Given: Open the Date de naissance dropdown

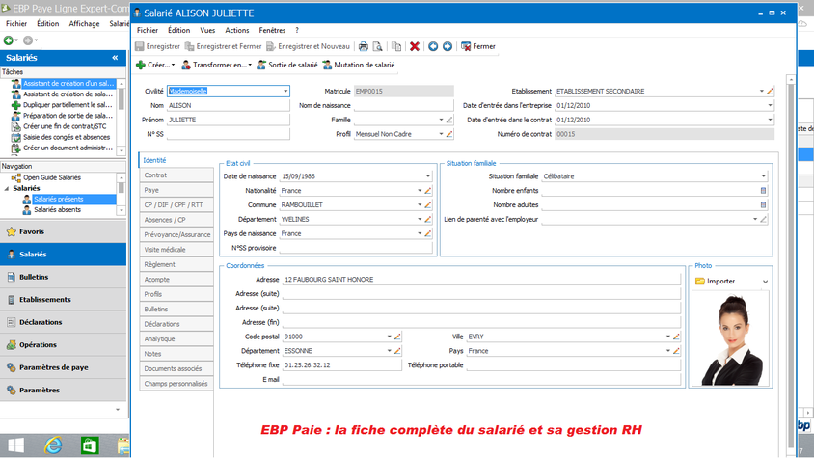Looking at the screenshot, I should (x=428, y=176).
